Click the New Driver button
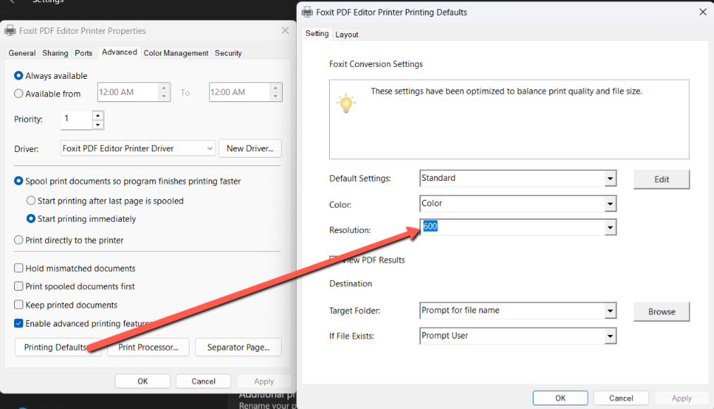Image resolution: width=714 pixels, height=409 pixels. click(250, 149)
